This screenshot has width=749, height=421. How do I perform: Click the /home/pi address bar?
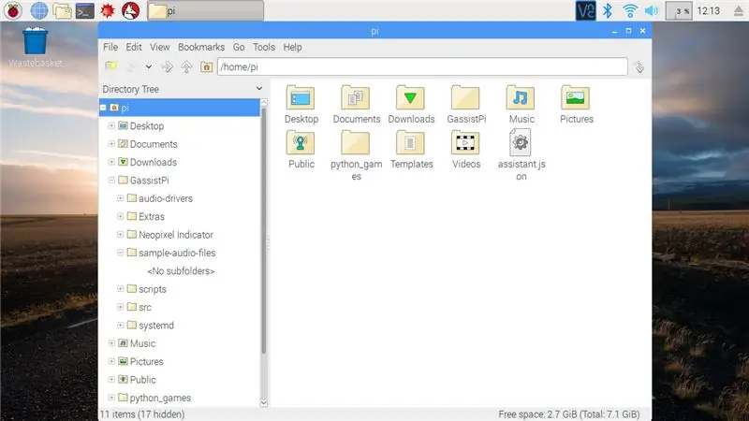point(422,66)
